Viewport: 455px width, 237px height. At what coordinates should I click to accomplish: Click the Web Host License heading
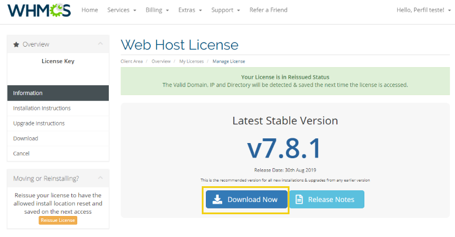[x=180, y=45]
